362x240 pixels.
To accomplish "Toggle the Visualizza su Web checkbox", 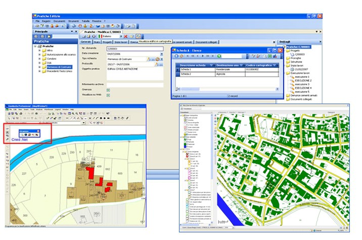I will click(108, 94).
